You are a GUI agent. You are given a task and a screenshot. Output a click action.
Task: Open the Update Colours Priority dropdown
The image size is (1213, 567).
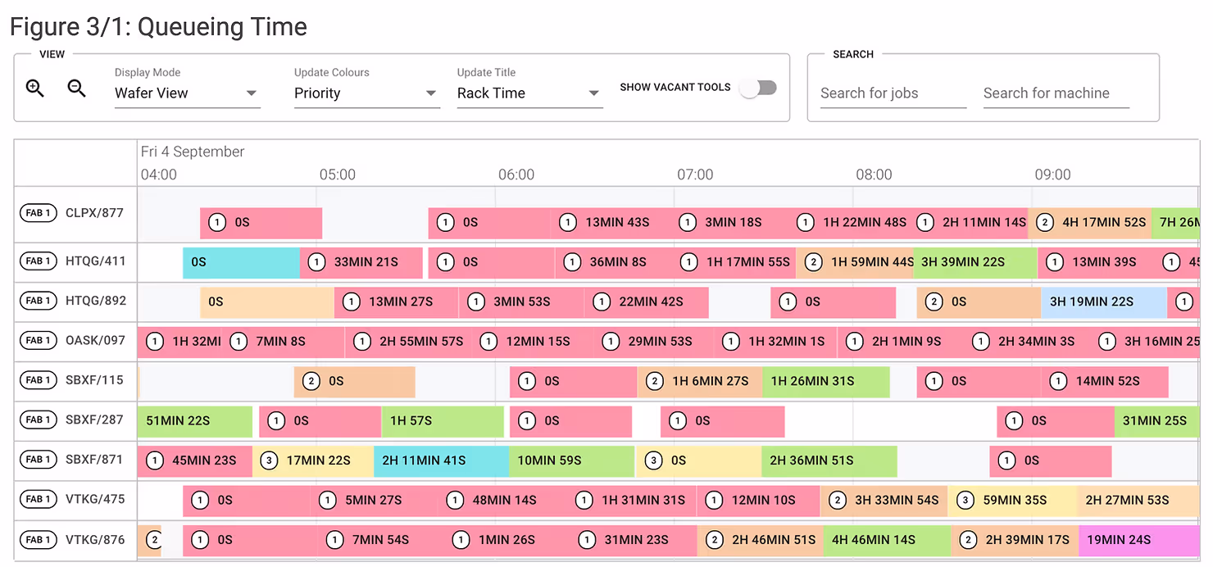pyautogui.click(x=366, y=93)
